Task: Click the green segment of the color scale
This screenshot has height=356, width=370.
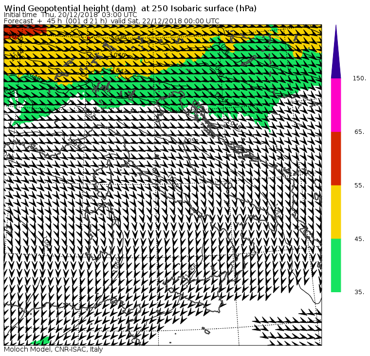Action: tap(336, 265)
